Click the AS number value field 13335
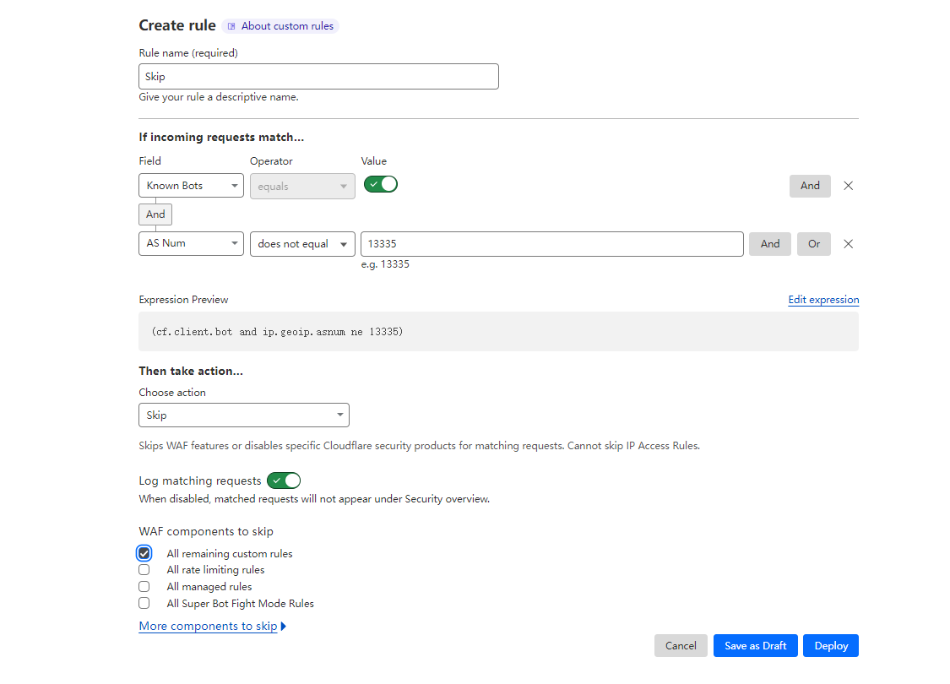Viewport: 950px width, 684px height. [552, 244]
